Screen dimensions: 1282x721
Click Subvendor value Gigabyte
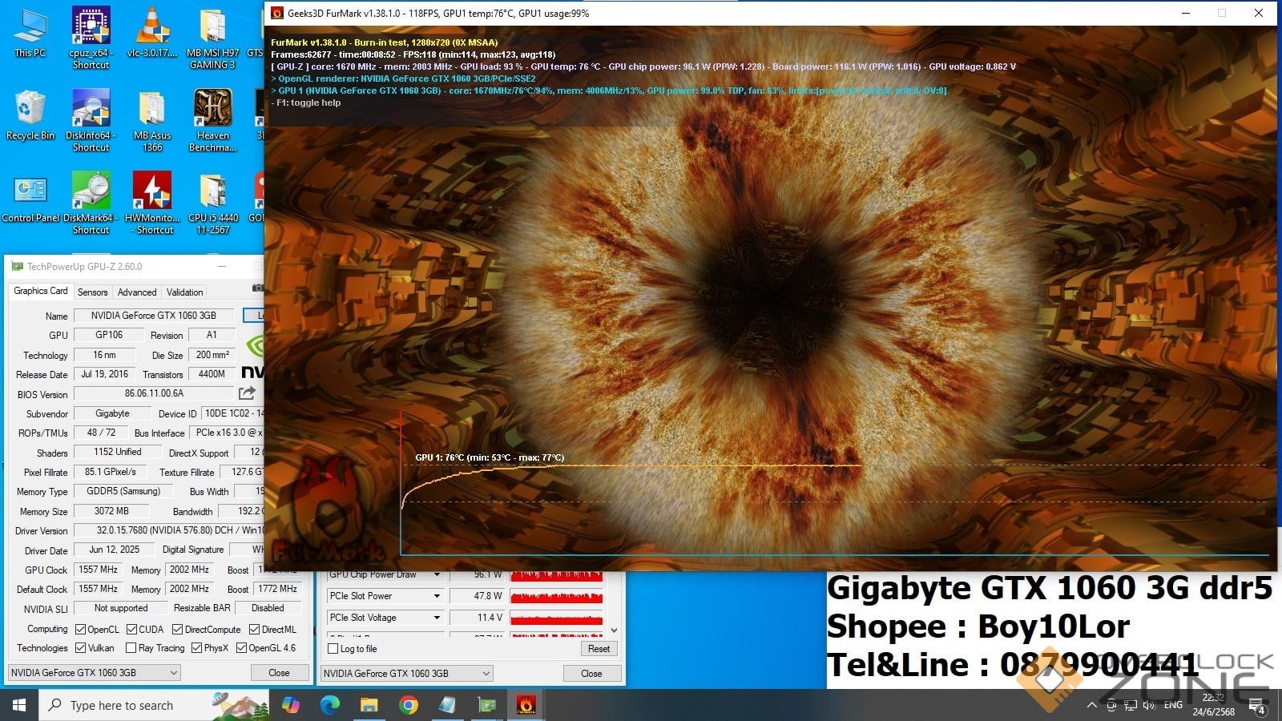click(112, 413)
